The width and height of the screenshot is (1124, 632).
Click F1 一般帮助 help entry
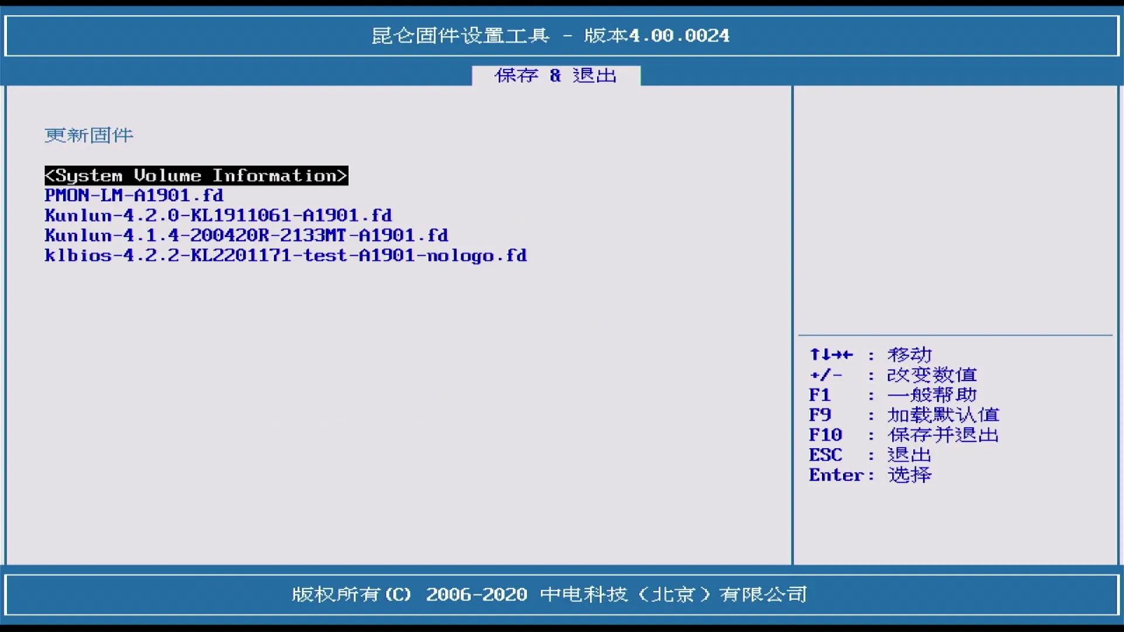click(x=820, y=395)
